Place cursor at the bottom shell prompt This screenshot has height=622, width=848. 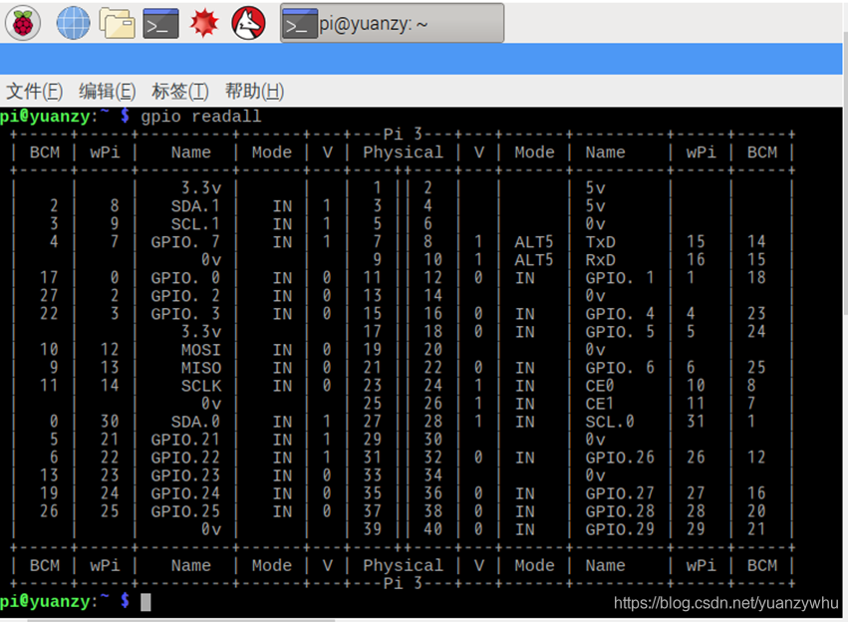click(145, 602)
